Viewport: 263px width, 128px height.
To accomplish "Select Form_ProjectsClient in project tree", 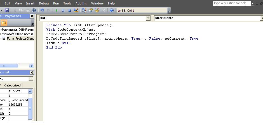I will 20,38.
